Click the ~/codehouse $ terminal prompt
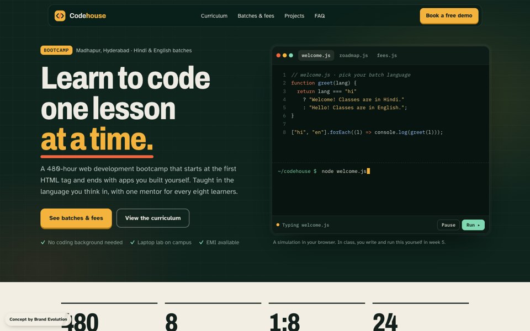530x331 pixels. [x=297, y=171]
